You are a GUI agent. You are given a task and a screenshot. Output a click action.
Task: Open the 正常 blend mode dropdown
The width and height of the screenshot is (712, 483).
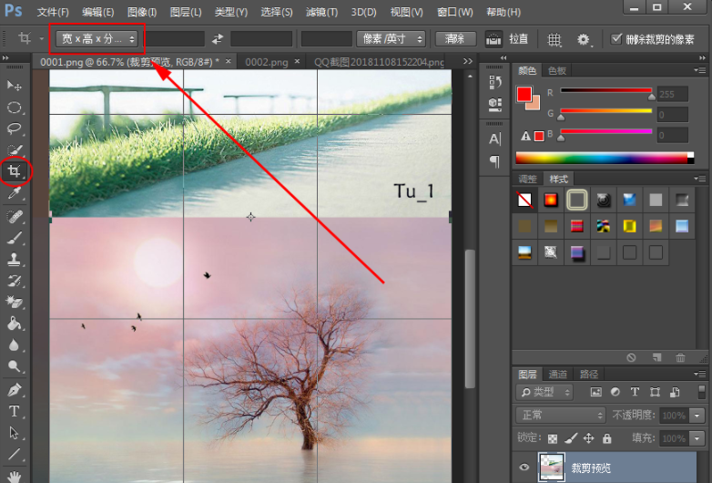click(560, 416)
